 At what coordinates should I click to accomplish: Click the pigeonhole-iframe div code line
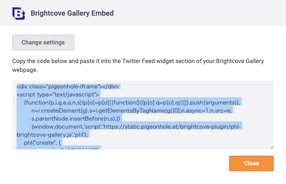pyautogui.click(x=68, y=86)
